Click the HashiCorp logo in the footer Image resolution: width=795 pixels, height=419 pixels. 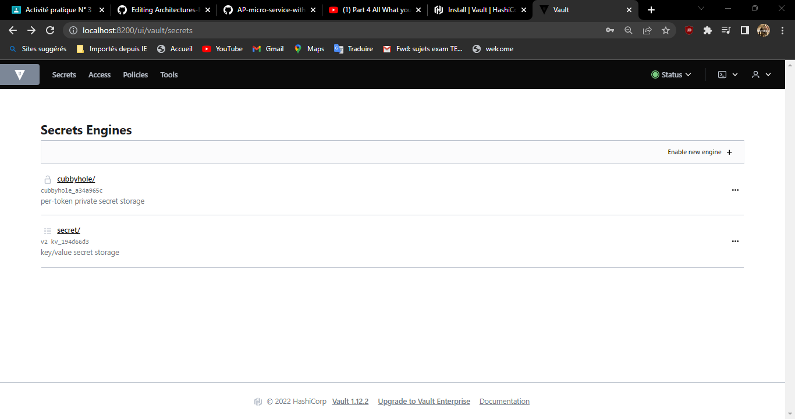click(x=257, y=401)
